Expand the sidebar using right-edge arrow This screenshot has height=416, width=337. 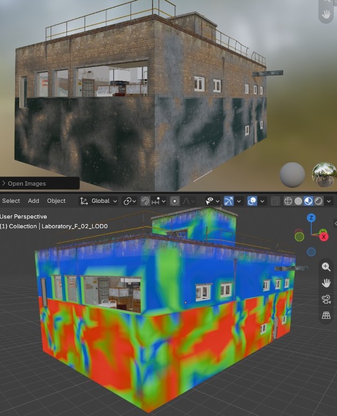pyautogui.click(x=335, y=224)
